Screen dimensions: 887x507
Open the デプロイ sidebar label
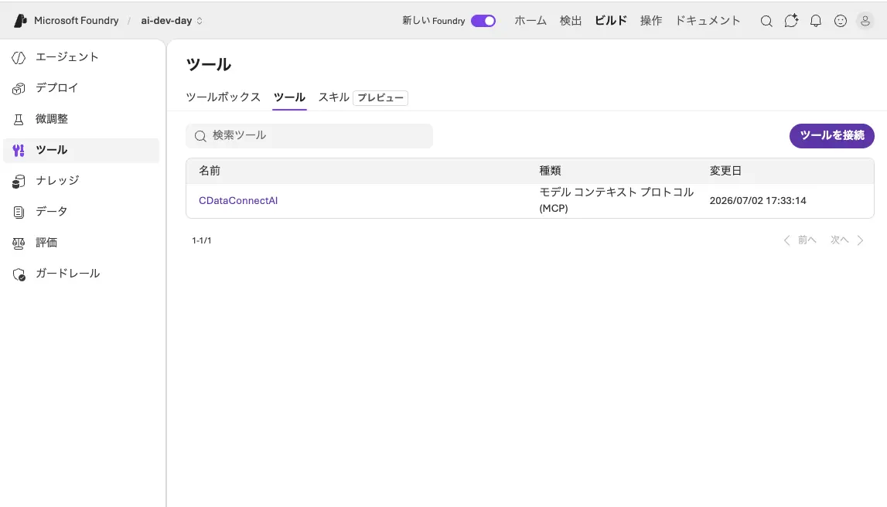56,88
